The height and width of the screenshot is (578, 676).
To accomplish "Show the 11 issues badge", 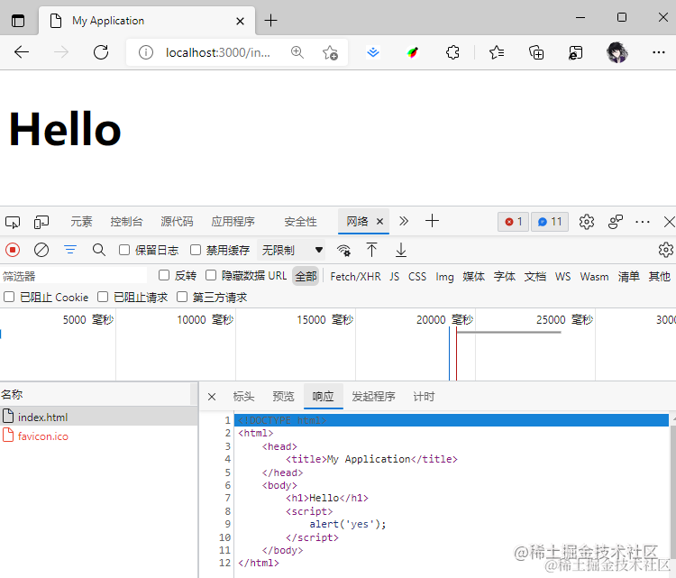I will [x=550, y=222].
